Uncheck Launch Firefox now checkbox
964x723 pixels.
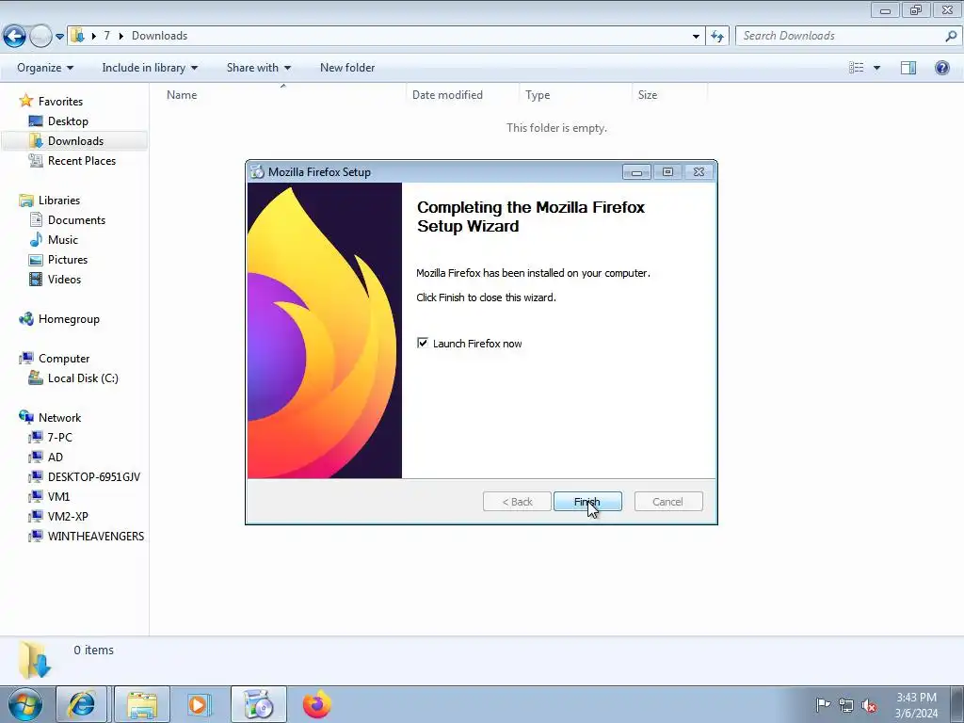423,343
